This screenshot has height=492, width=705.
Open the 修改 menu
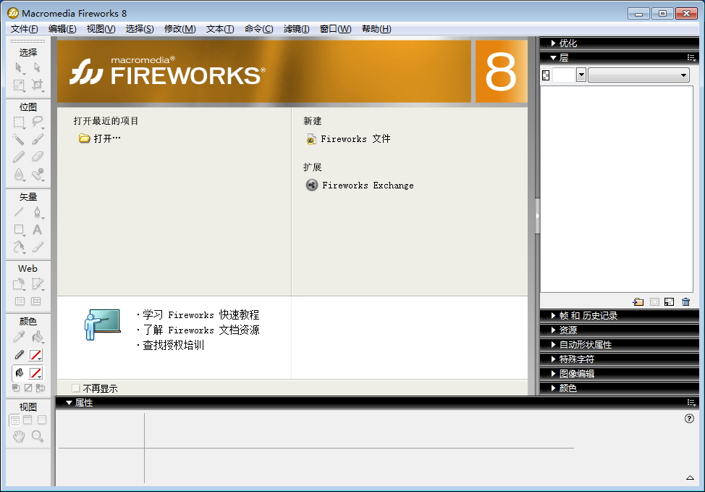[x=180, y=29]
